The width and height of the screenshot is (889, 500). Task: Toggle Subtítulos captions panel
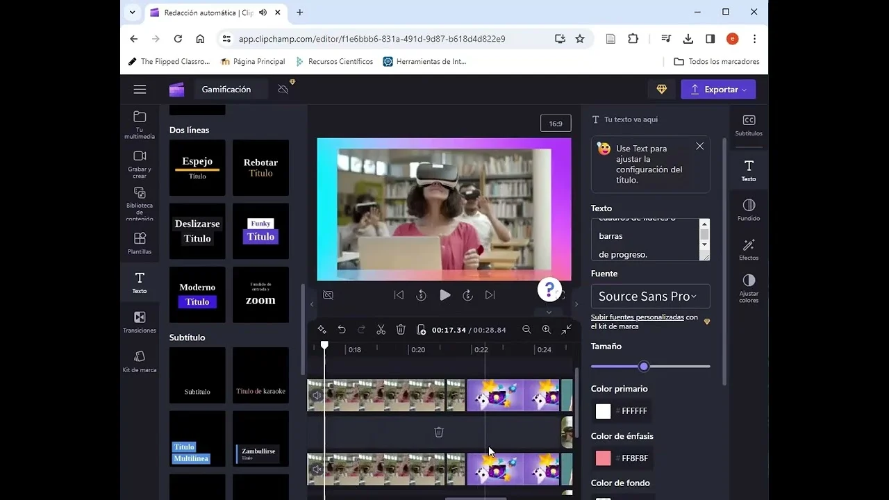749,125
